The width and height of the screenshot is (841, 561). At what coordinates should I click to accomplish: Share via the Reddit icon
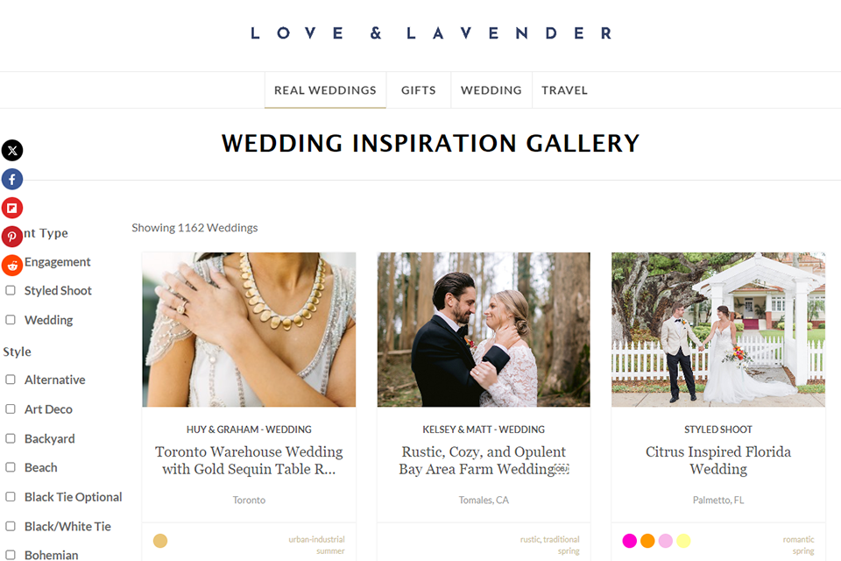[x=11, y=266]
